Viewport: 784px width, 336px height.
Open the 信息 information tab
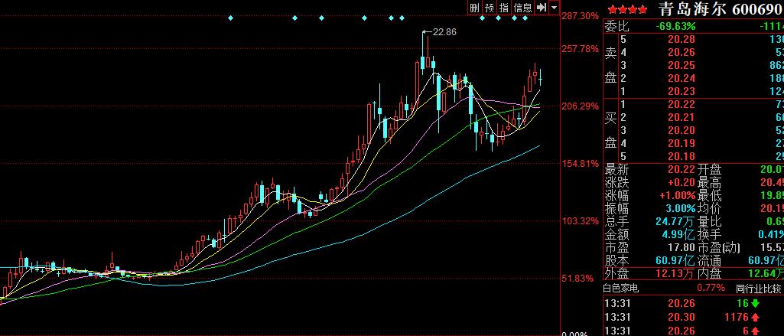click(522, 7)
